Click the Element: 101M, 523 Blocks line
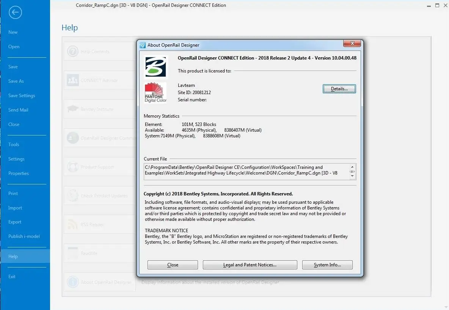This screenshot has width=449, height=310. [x=181, y=124]
